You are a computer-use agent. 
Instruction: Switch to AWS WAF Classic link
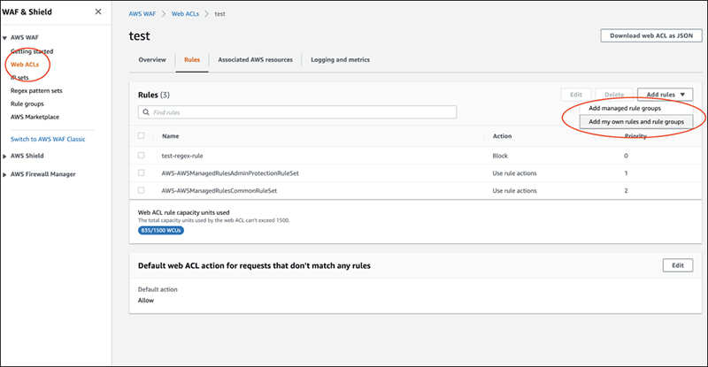(x=48, y=139)
